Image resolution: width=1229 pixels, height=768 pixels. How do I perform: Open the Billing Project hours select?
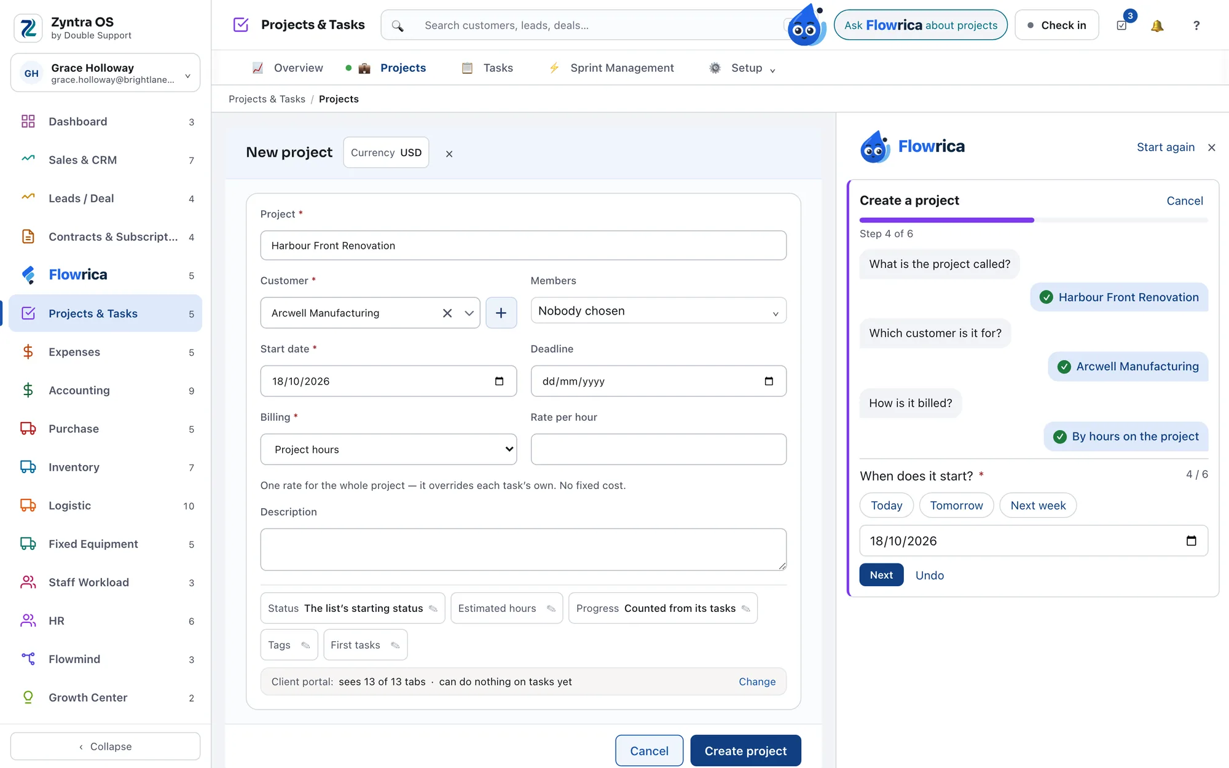388,450
